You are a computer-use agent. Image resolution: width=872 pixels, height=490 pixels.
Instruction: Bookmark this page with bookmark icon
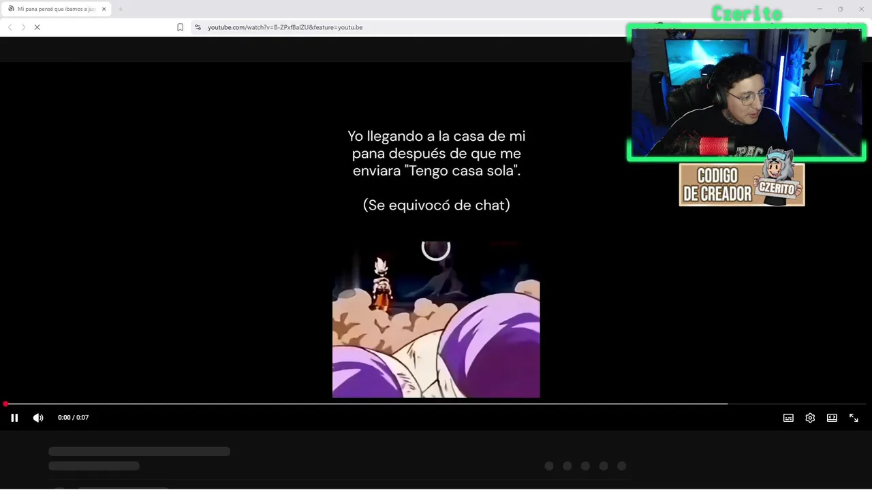pyautogui.click(x=180, y=27)
